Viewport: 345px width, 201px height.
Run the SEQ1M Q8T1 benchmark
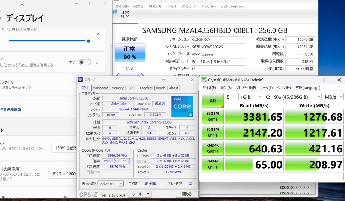pyautogui.click(x=212, y=116)
